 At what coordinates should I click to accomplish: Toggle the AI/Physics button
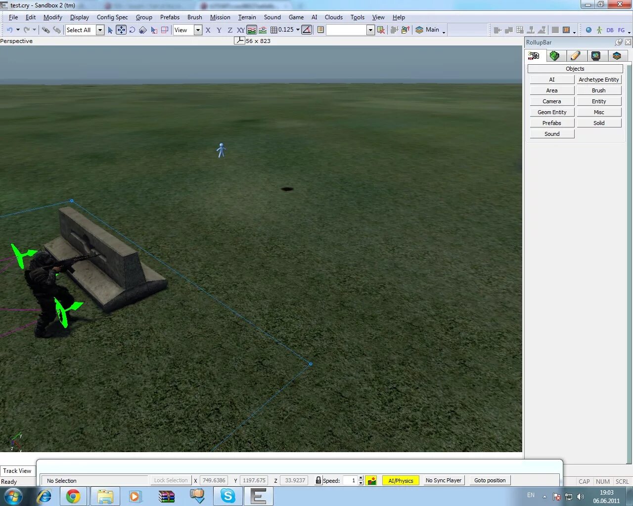click(401, 480)
